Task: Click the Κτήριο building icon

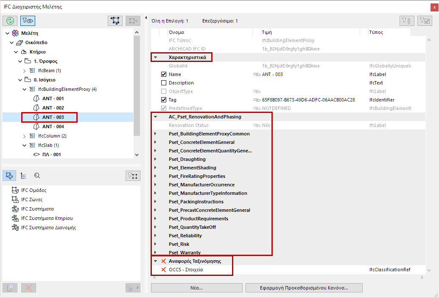Action: [x=24, y=52]
